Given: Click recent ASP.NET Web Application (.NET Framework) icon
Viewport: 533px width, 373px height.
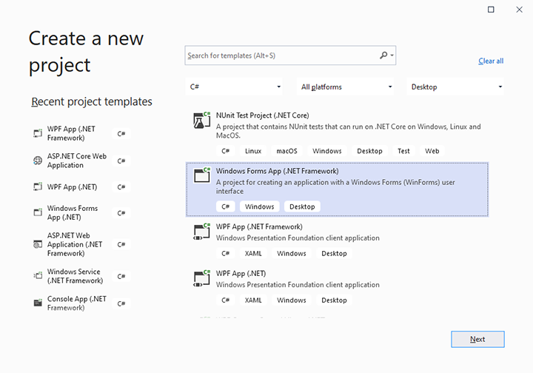Looking at the screenshot, I should point(38,244).
